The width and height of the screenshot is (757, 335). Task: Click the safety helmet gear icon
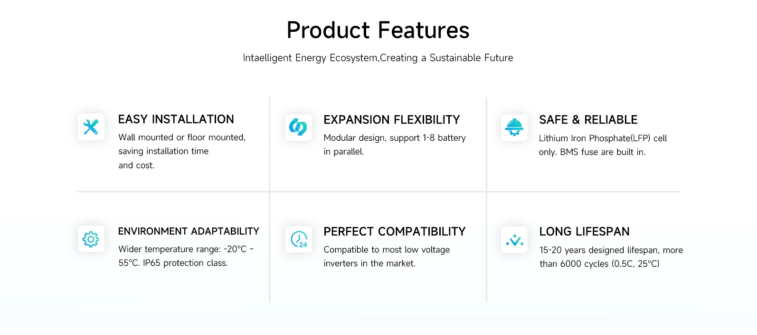[514, 128]
